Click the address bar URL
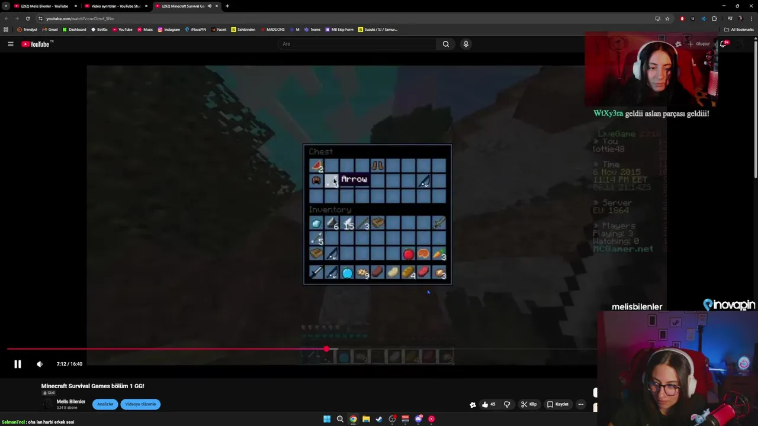 80,18
